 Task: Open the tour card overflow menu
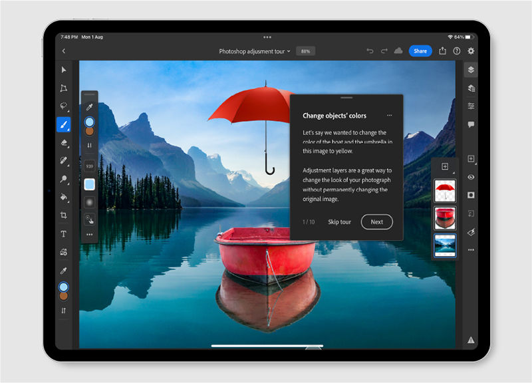(390, 115)
